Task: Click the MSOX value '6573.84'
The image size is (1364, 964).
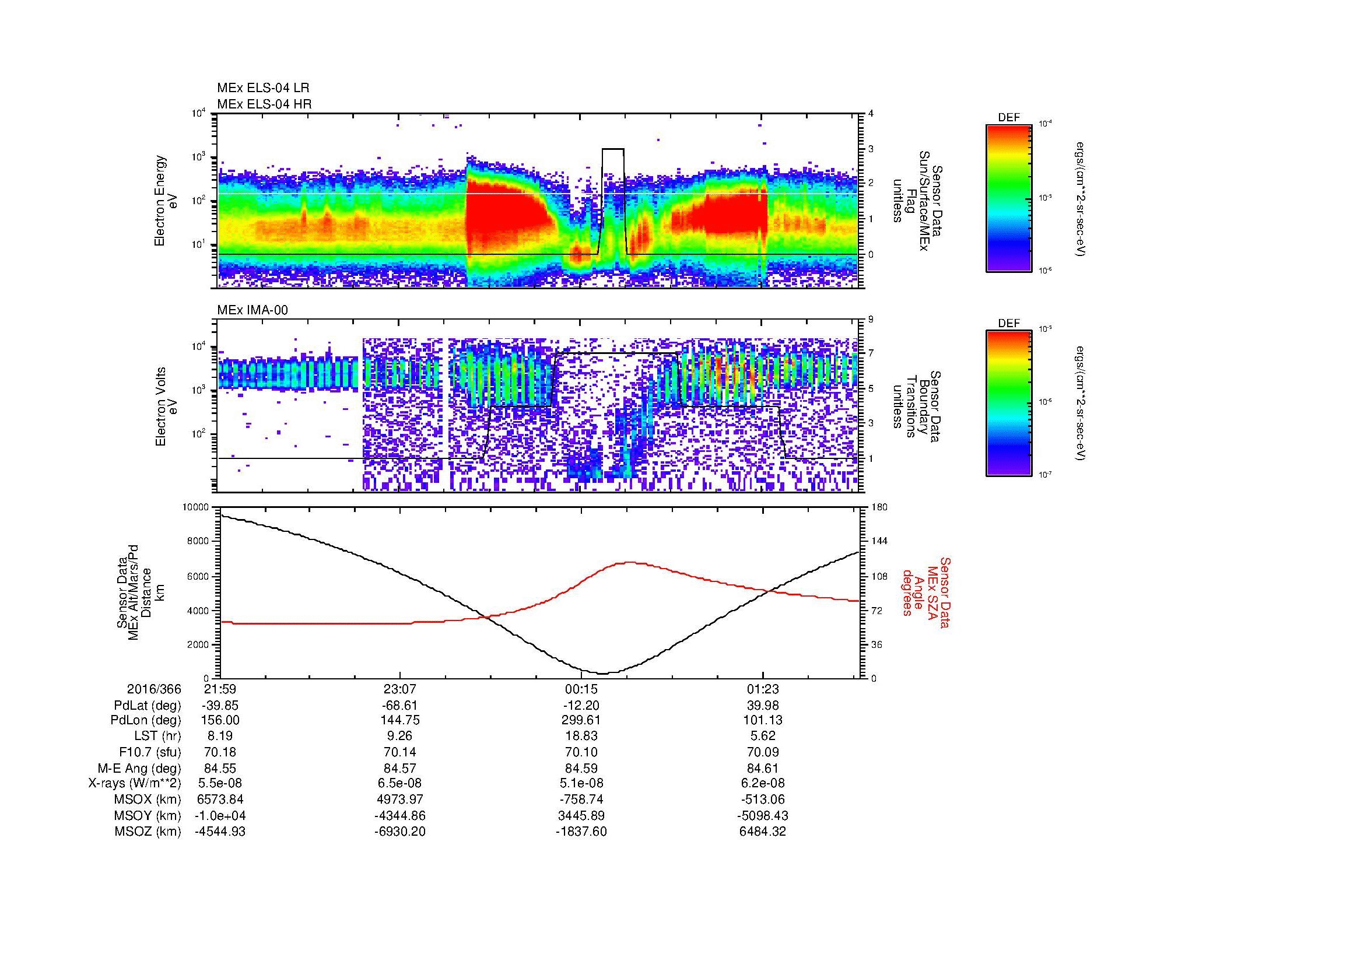Action: tap(220, 800)
